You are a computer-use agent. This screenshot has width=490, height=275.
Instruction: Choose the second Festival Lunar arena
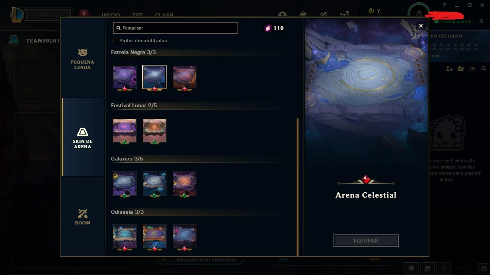point(154,130)
